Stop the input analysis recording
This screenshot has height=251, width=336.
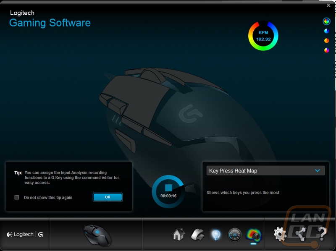[x=169, y=188]
